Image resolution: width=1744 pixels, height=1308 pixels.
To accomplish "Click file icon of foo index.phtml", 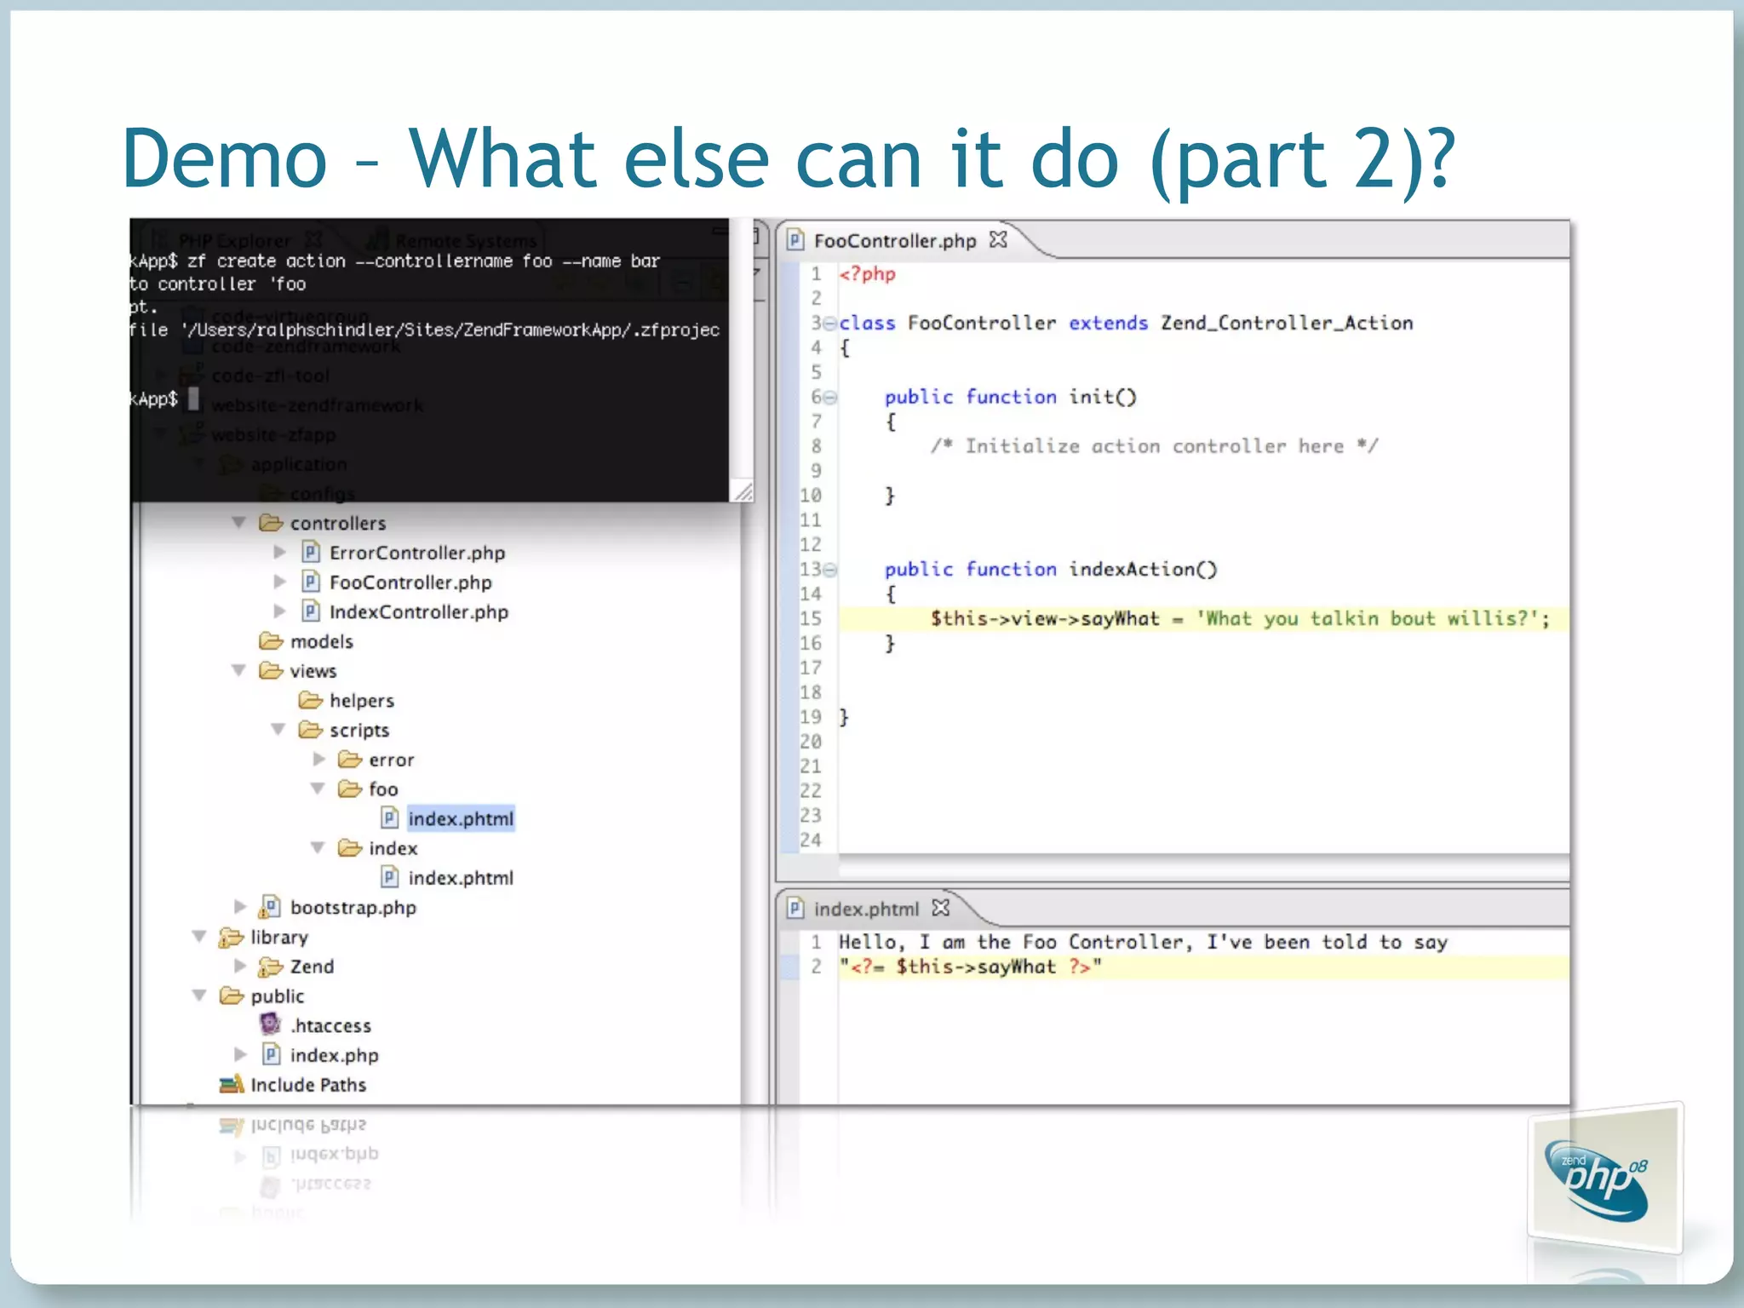I will 389,818.
